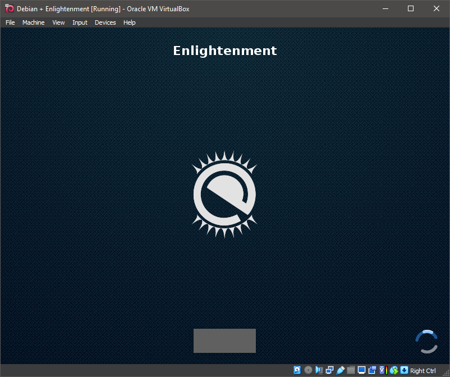
Task: Click the display status icon
Action: click(x=361, y=370)
